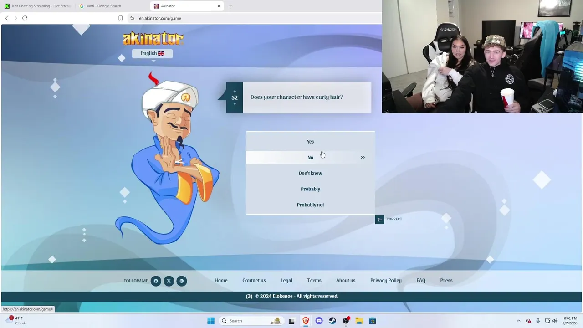Open Akinator's X (Twitter) icon
This screenshot has height=328, width=583.
(x=169, y=281)
